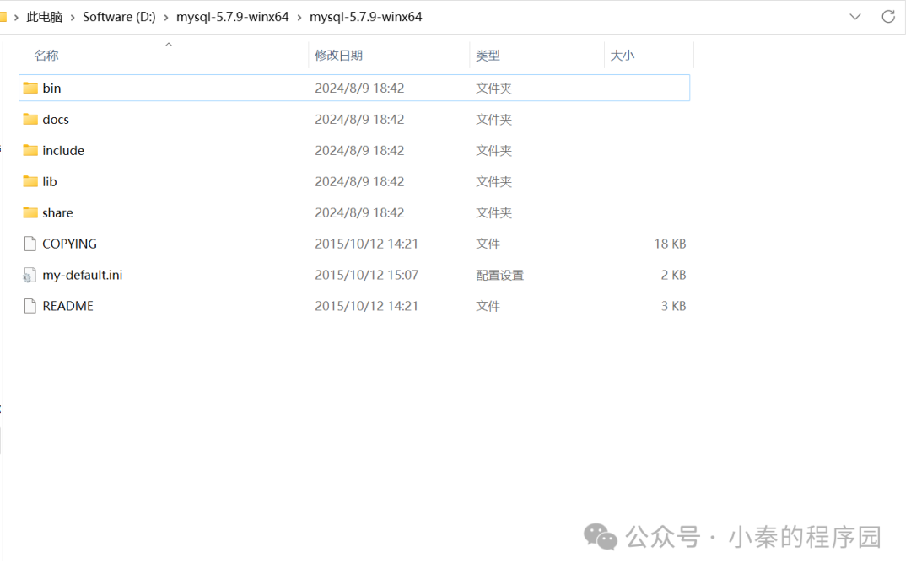This screenshot has width=911, height=574.
Task: Sort by the 类型 column header
Action: tap(488, 55)
